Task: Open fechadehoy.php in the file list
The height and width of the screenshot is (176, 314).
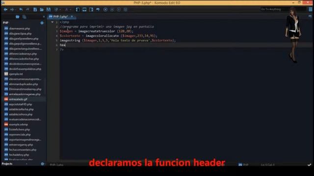Action: tap(19, 154)
